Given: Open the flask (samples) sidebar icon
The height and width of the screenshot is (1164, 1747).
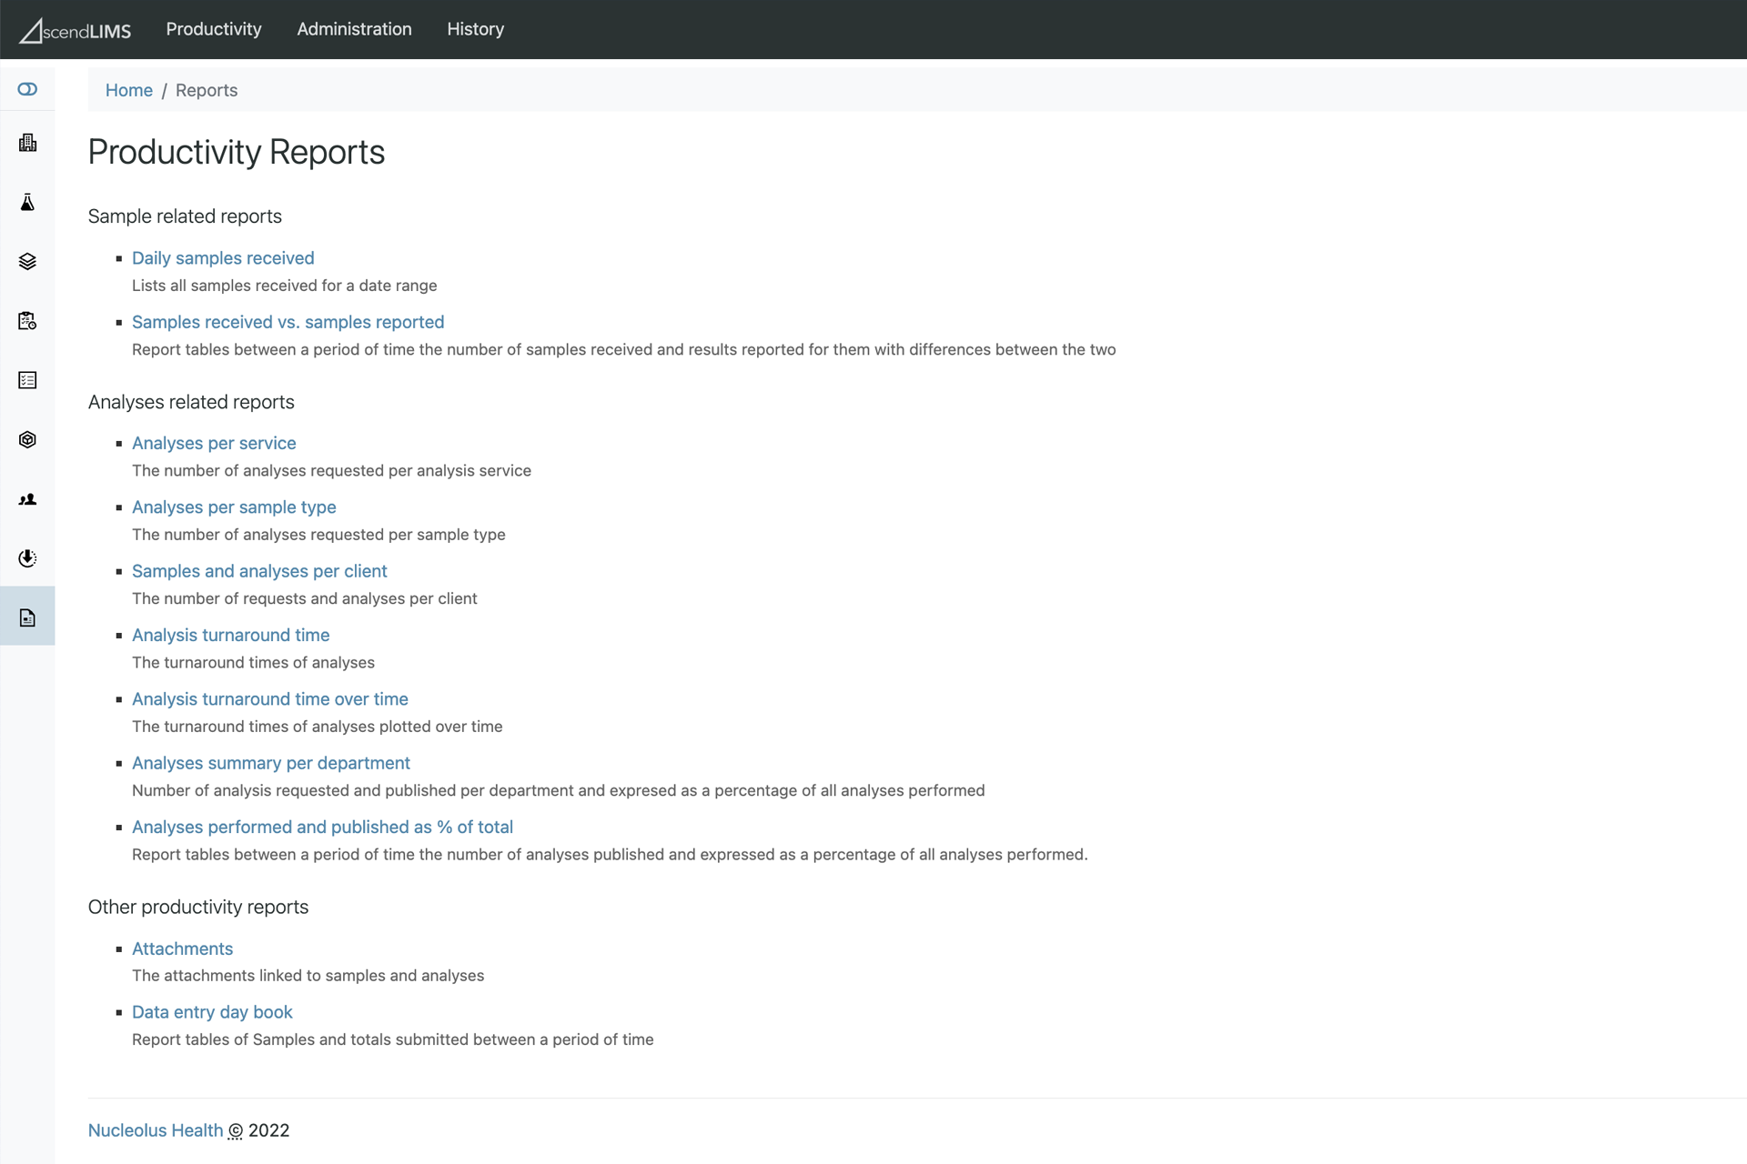Looking at the screenshot, I should point(27,202).
